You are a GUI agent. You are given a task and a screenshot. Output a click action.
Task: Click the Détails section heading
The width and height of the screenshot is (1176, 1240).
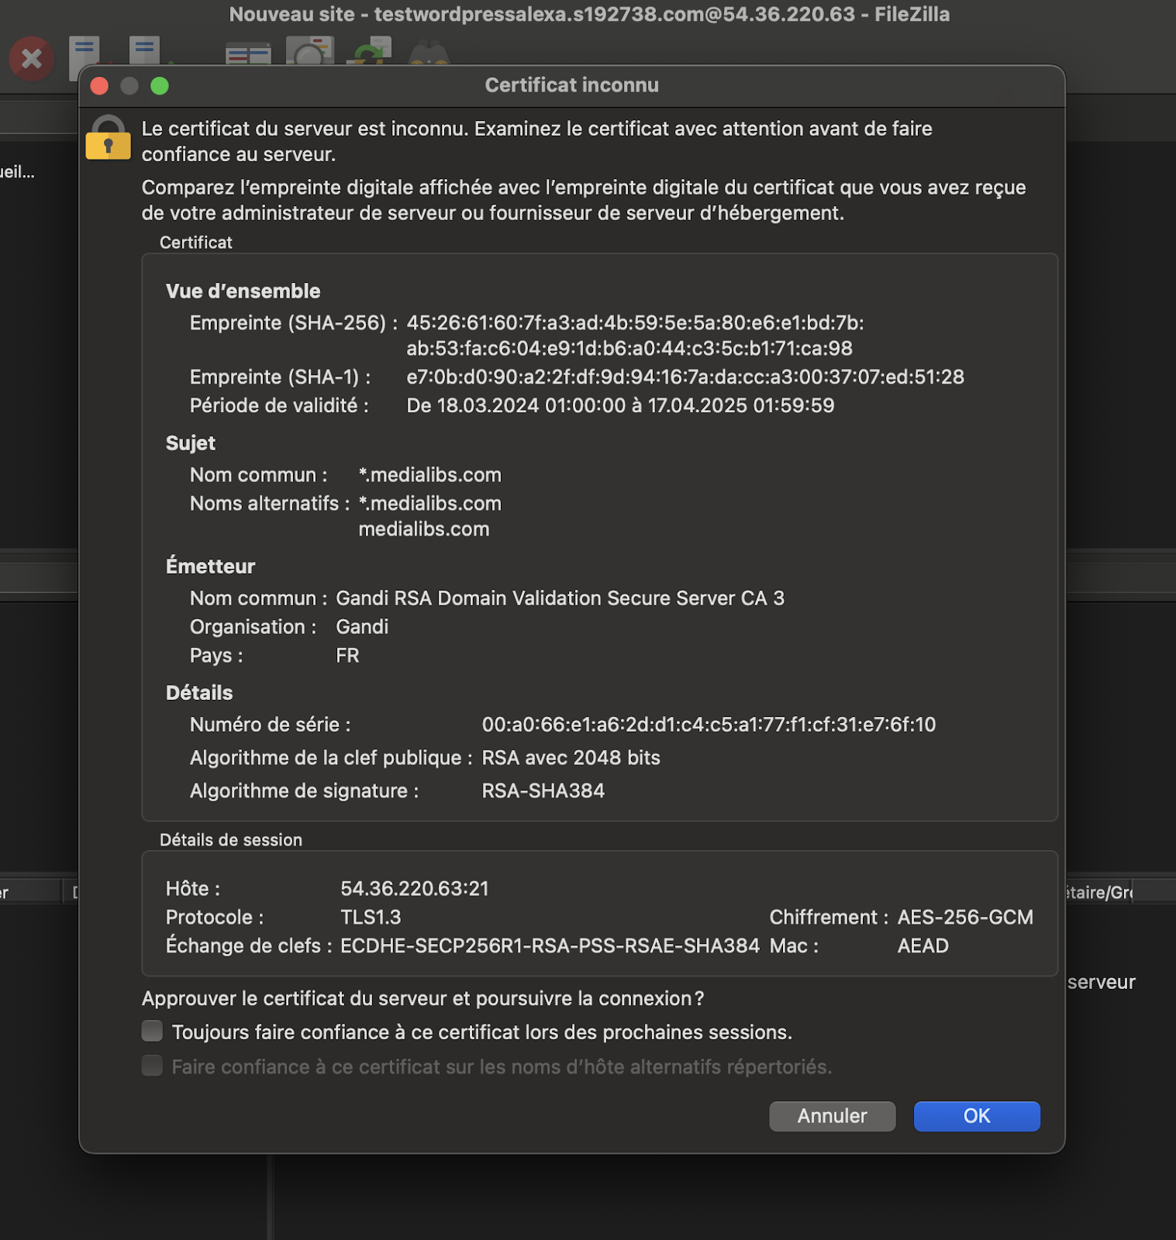(x=199, y=692)
